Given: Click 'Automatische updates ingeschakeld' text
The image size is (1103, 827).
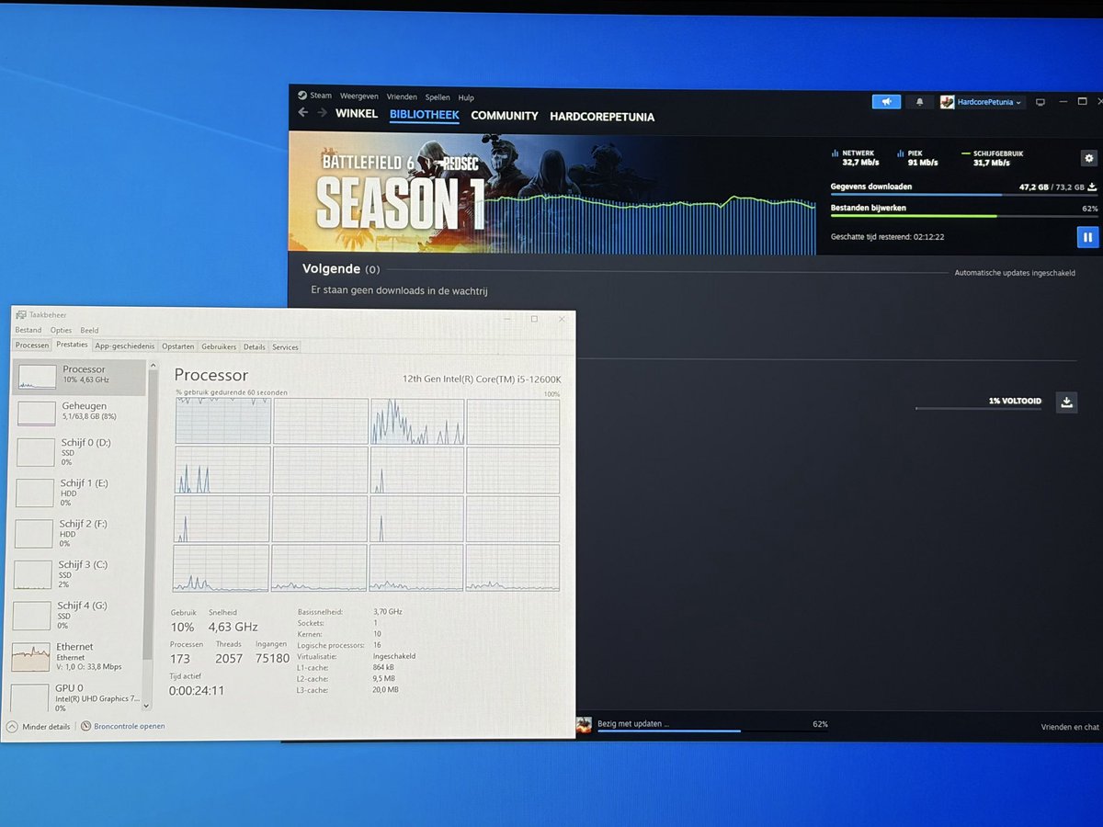Looking at the screenshot, I should 1015,273.
